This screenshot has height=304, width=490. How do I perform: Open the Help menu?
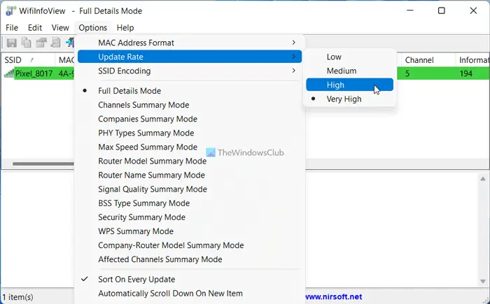click(125, 28)
